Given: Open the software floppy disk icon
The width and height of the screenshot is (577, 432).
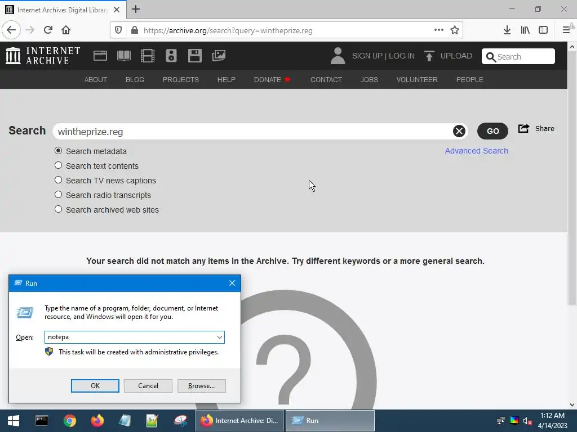Looking at the screenshot, I should pyautogui.click(x=194, y=56).
